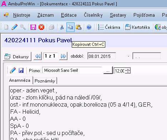Click the patient header 420224111 Pokus Pavel
Viewport: 167px width, 140px height.
click(38, 40)
